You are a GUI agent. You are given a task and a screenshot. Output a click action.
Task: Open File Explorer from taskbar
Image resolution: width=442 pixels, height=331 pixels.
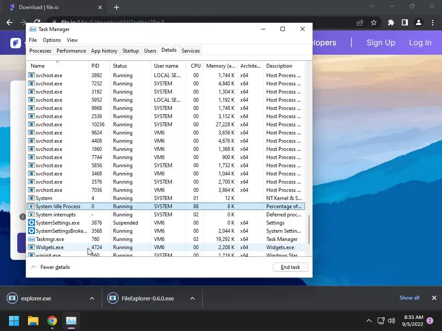[33, 321]
